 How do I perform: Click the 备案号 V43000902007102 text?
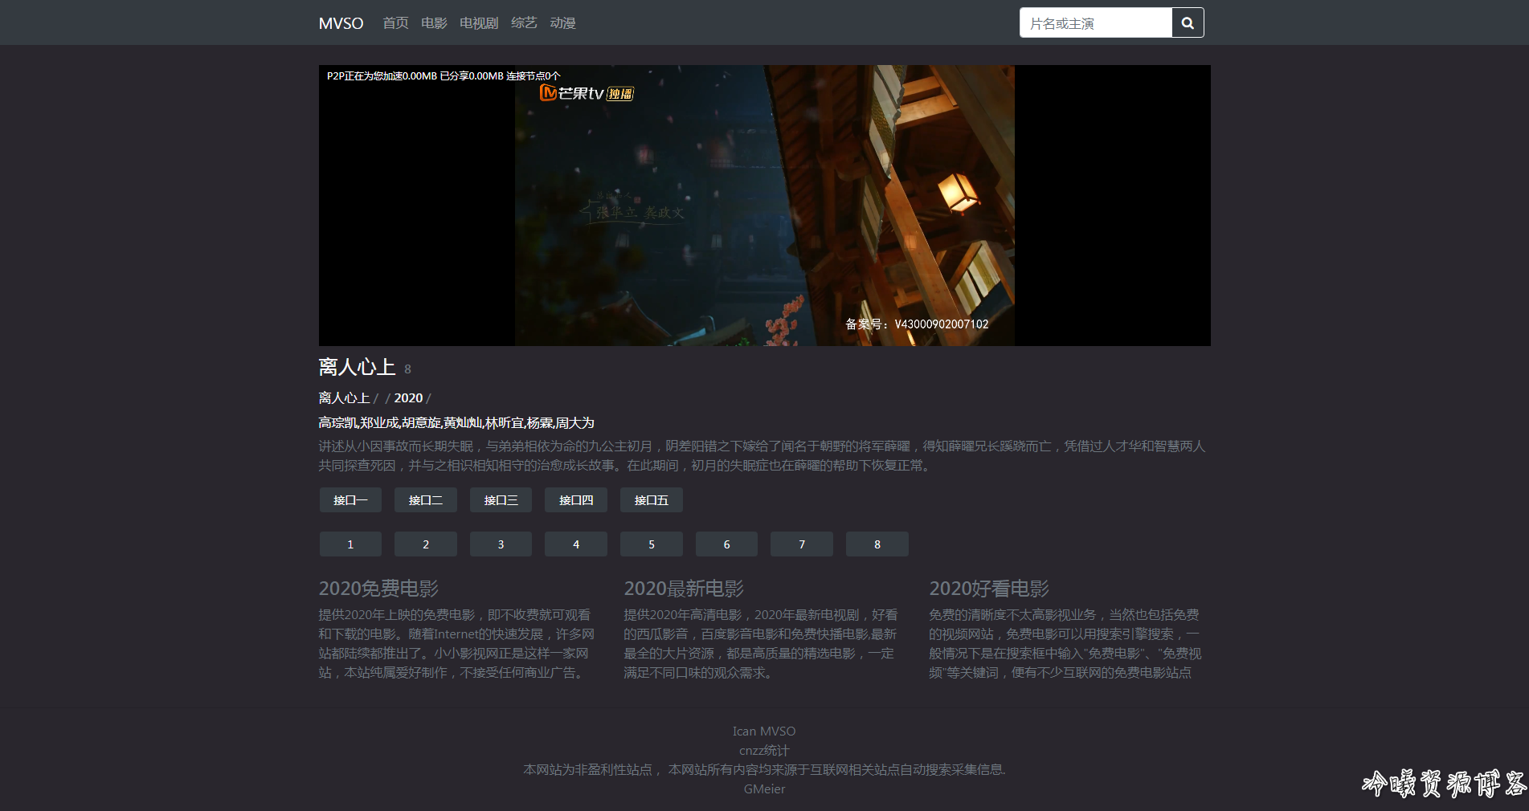tap(917, 324)
